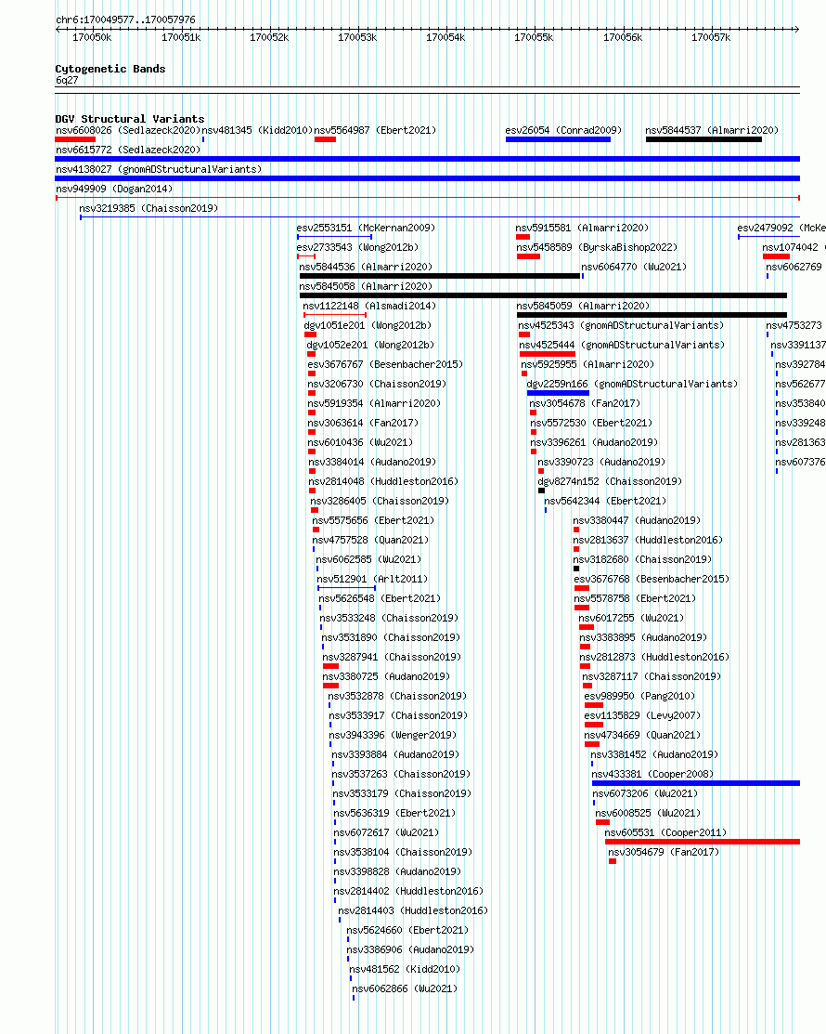Click blue bar under dgv2259n166
The height and width of the screenshot is (1034, 826).
point(558,393)
